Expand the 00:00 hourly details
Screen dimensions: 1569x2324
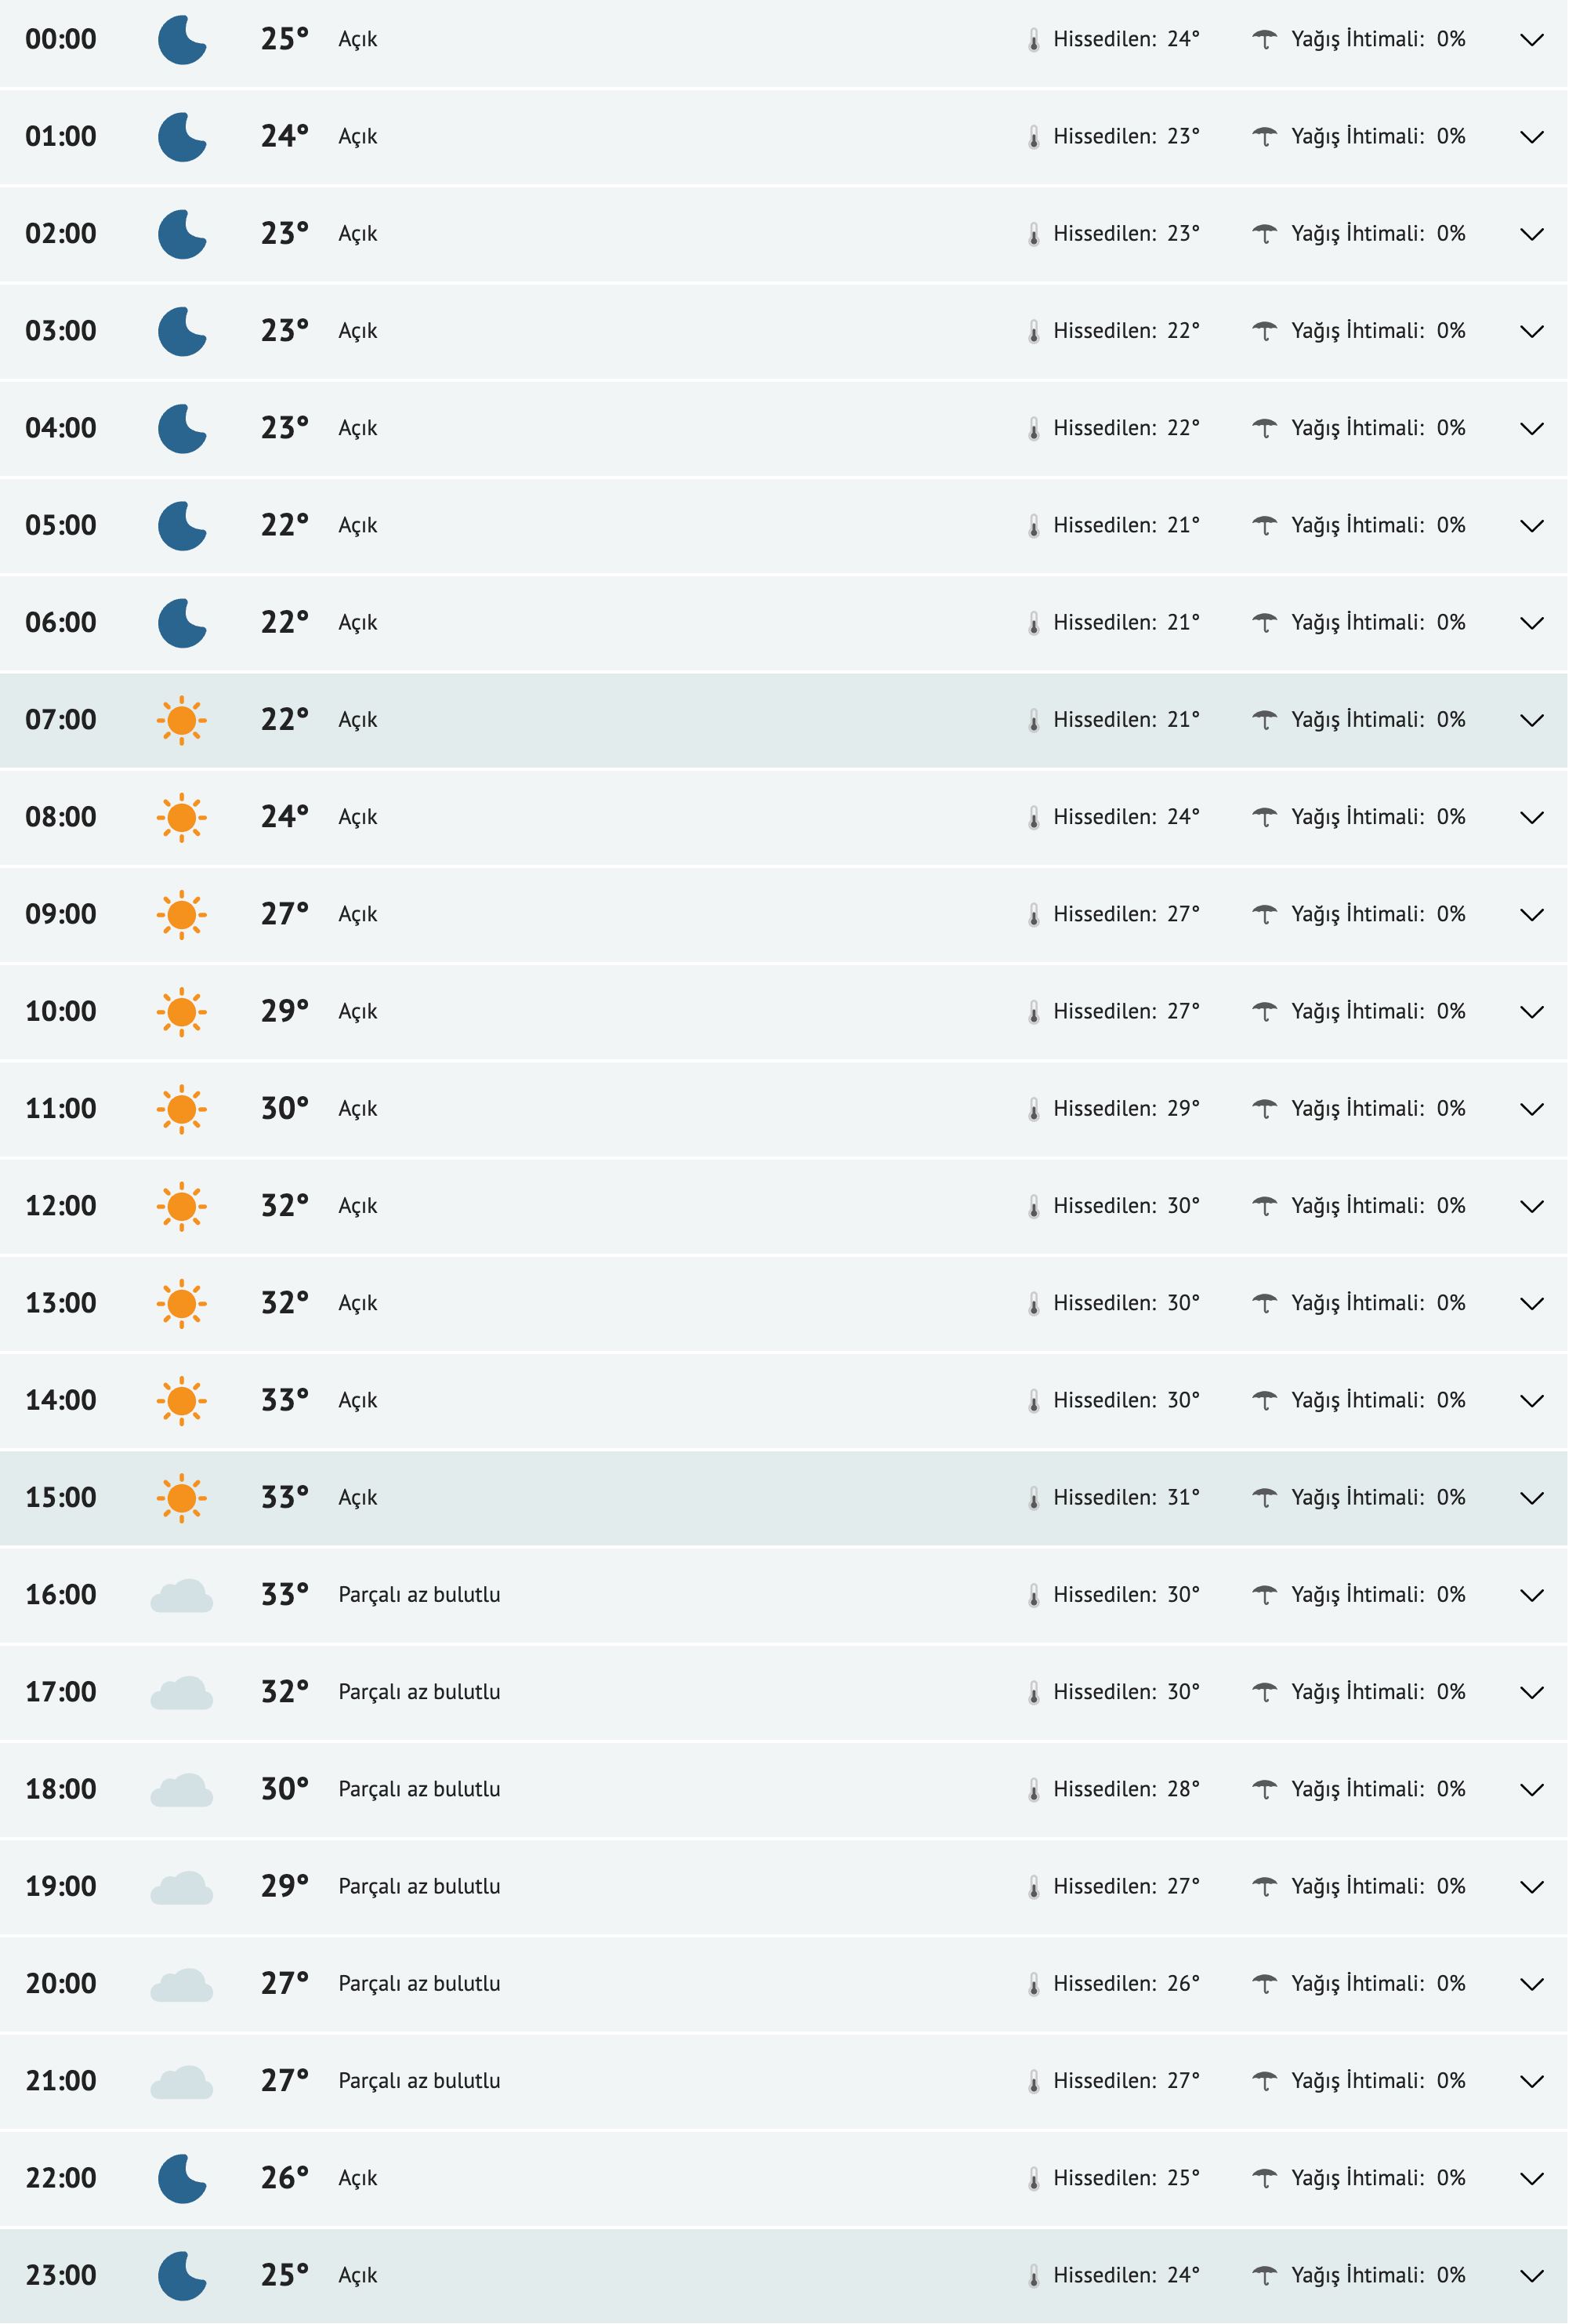point(1531,40)
